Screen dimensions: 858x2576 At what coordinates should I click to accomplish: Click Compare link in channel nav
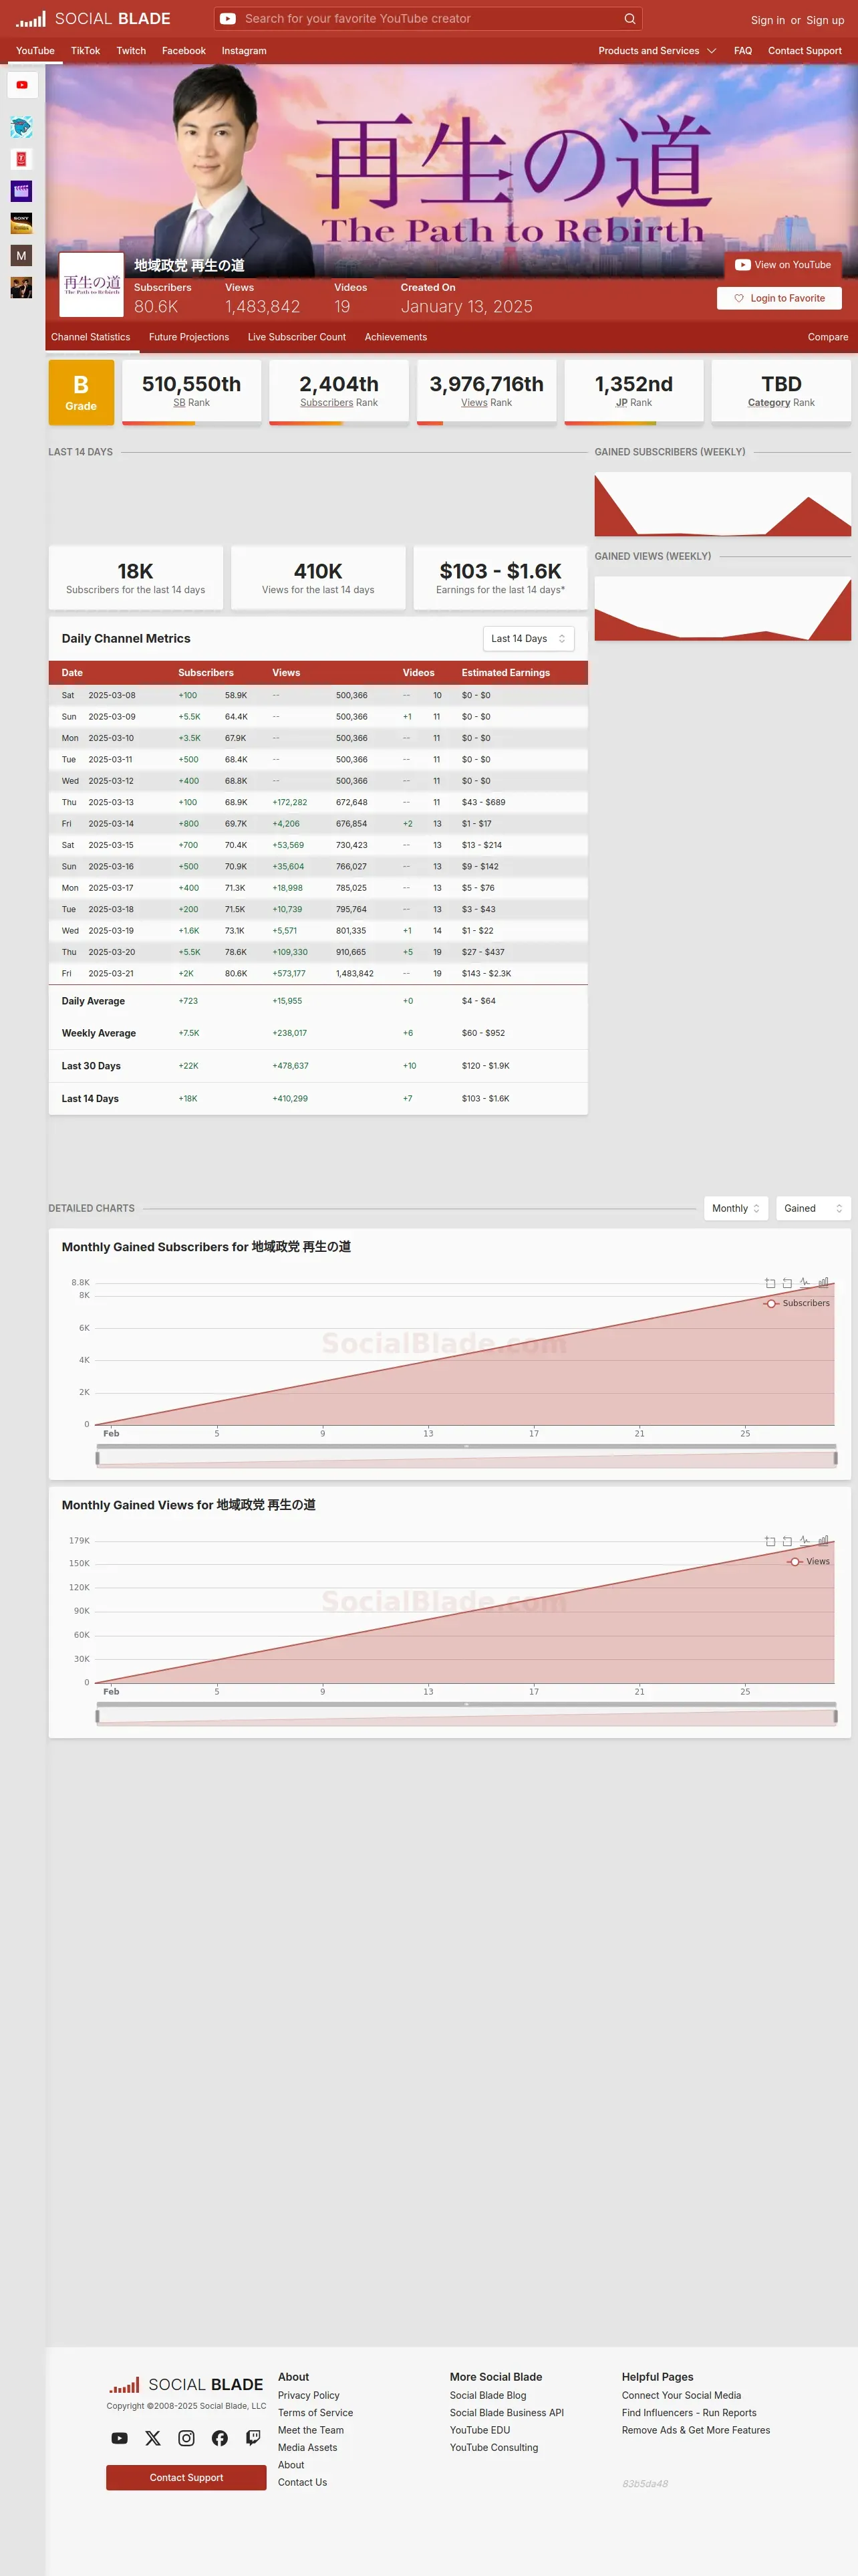click(828, 337)
